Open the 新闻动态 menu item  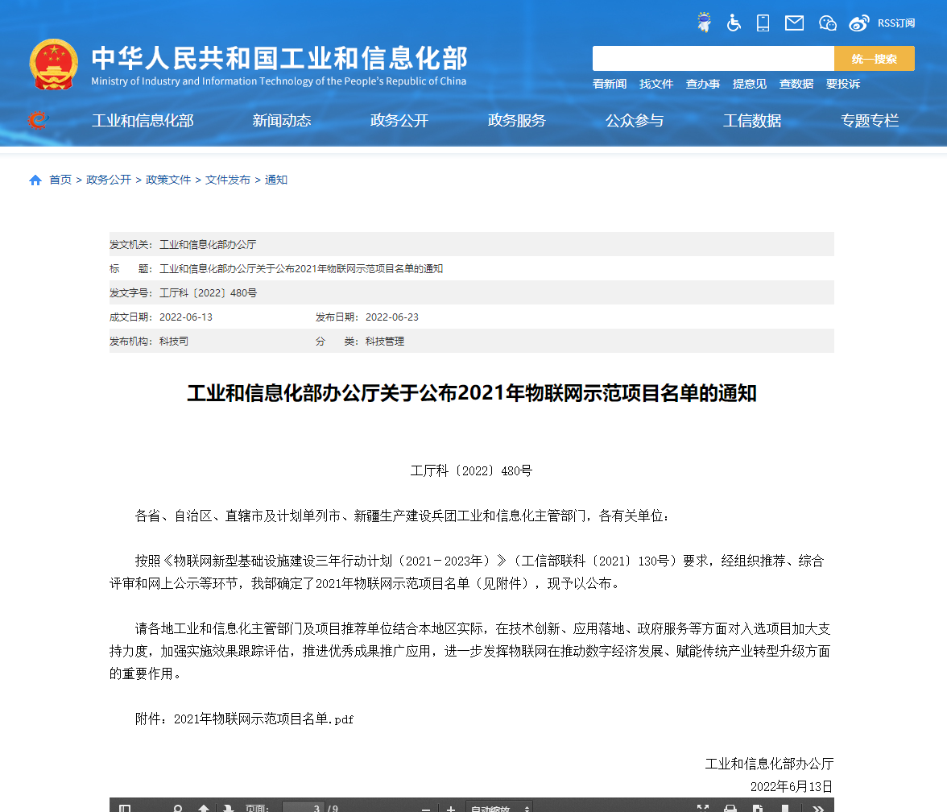point(282,121)
